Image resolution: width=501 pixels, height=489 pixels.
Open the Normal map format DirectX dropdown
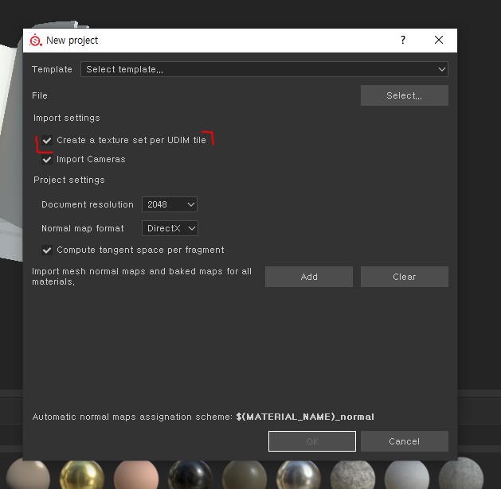pyautogui.click(x=170, y=228)
